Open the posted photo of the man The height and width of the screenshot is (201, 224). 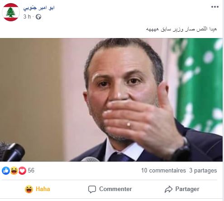[111, 100]
